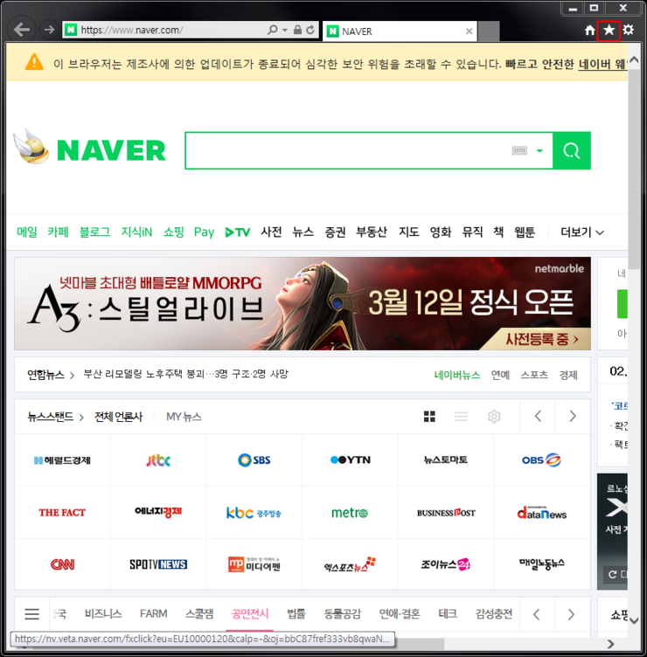Go to 스포츠 news link

pos(534,375)
